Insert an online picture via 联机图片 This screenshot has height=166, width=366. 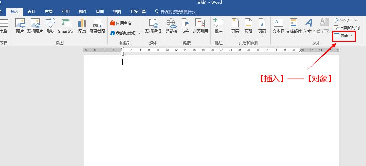tap(35, 26)
